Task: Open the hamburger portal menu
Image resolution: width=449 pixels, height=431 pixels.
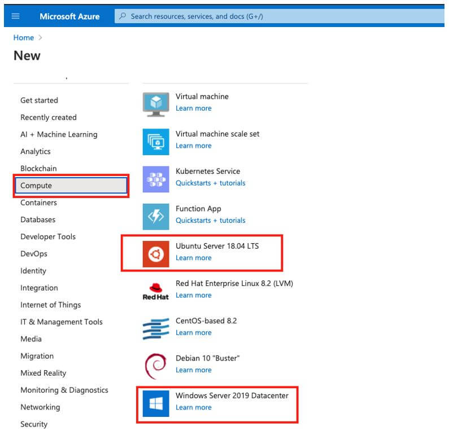Action: pos(15,16)
